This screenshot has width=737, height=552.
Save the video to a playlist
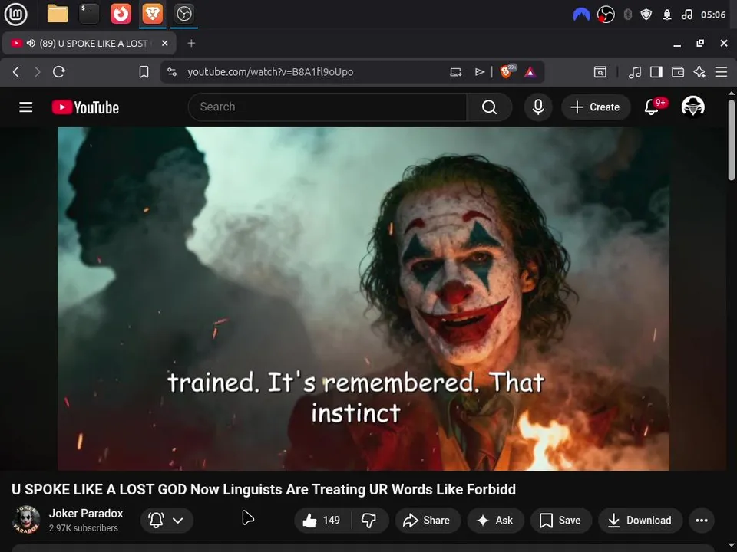coord(560,520)
